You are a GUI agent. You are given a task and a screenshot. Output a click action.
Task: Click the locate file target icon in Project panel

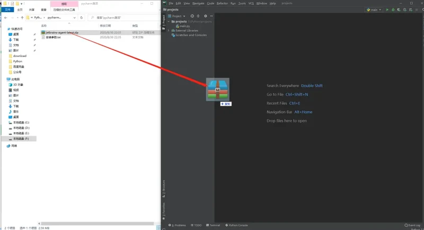pyautogui.click(x=192, y=16)
